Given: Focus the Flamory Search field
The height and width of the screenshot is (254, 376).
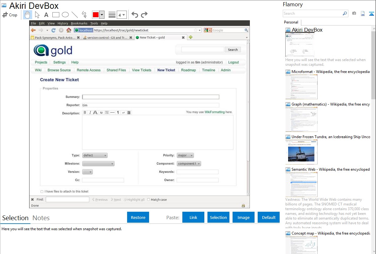Looking at the screenshot, I should click(313, 13).
